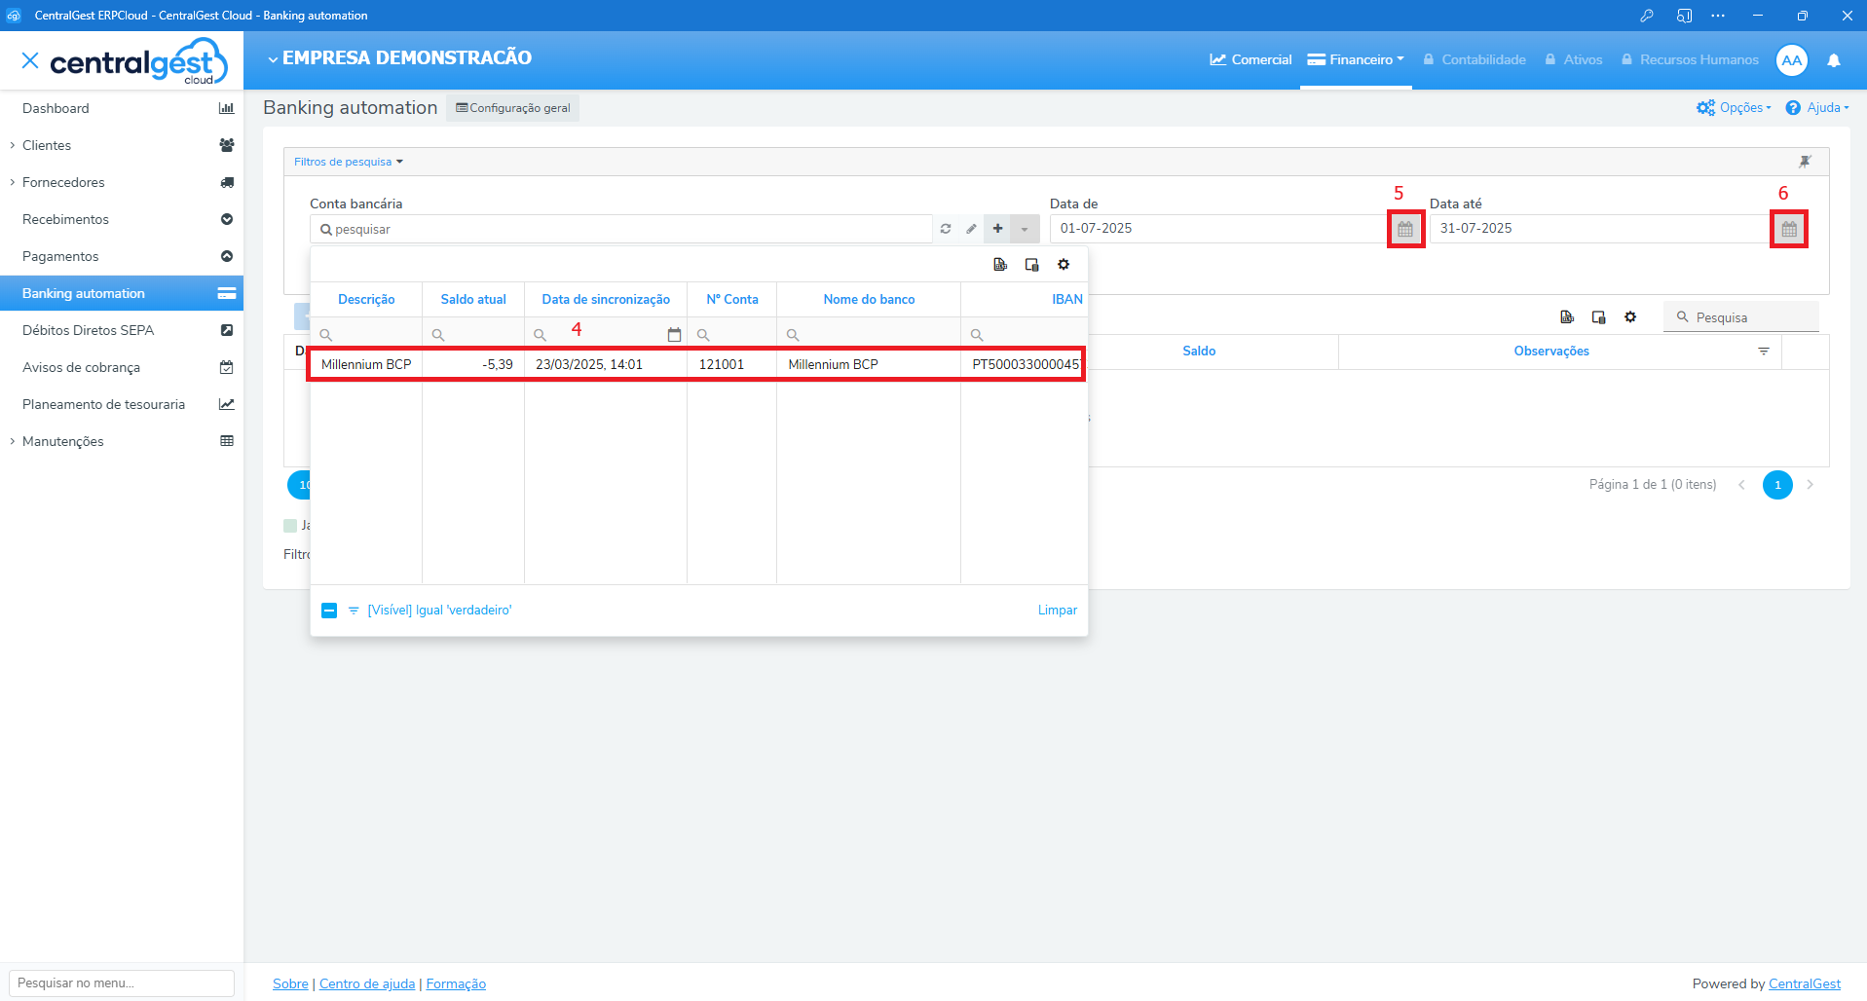Image resolution: width=1867 pixels, height=1001 pixels.
Task: Expand the Clientes sidebar menu
Action: click(47, 145)
